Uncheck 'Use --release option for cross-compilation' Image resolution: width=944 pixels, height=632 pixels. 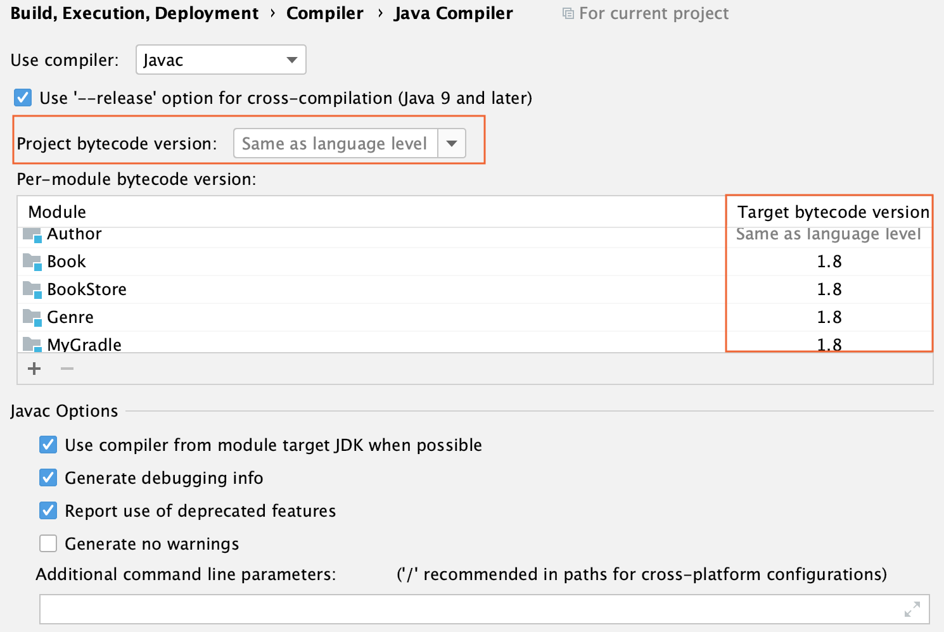pyautogui.click(x=22, y=98)
